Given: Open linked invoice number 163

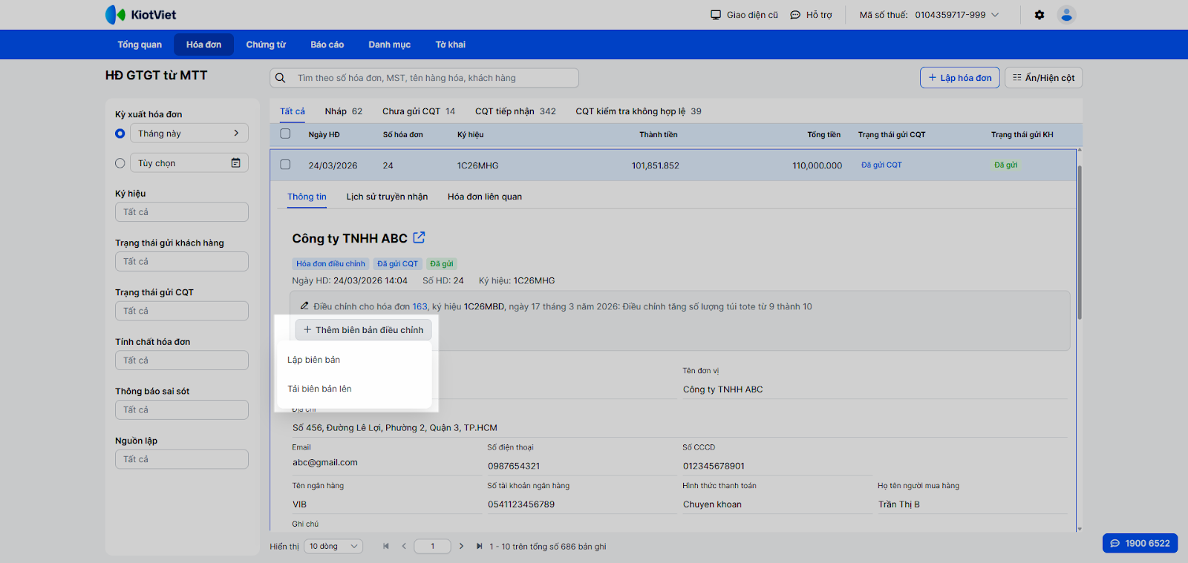Looking at the screenshot, I should (x=420, y=306).
